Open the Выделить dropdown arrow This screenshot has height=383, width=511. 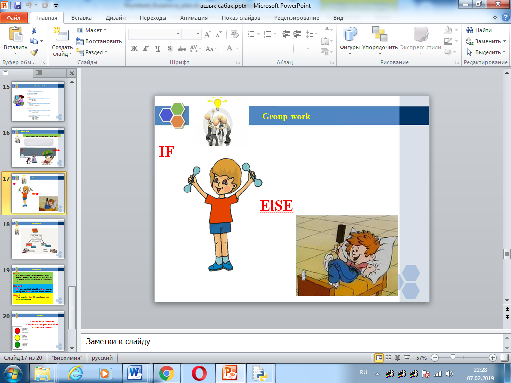pyautogui.click(x=504, y=52)
